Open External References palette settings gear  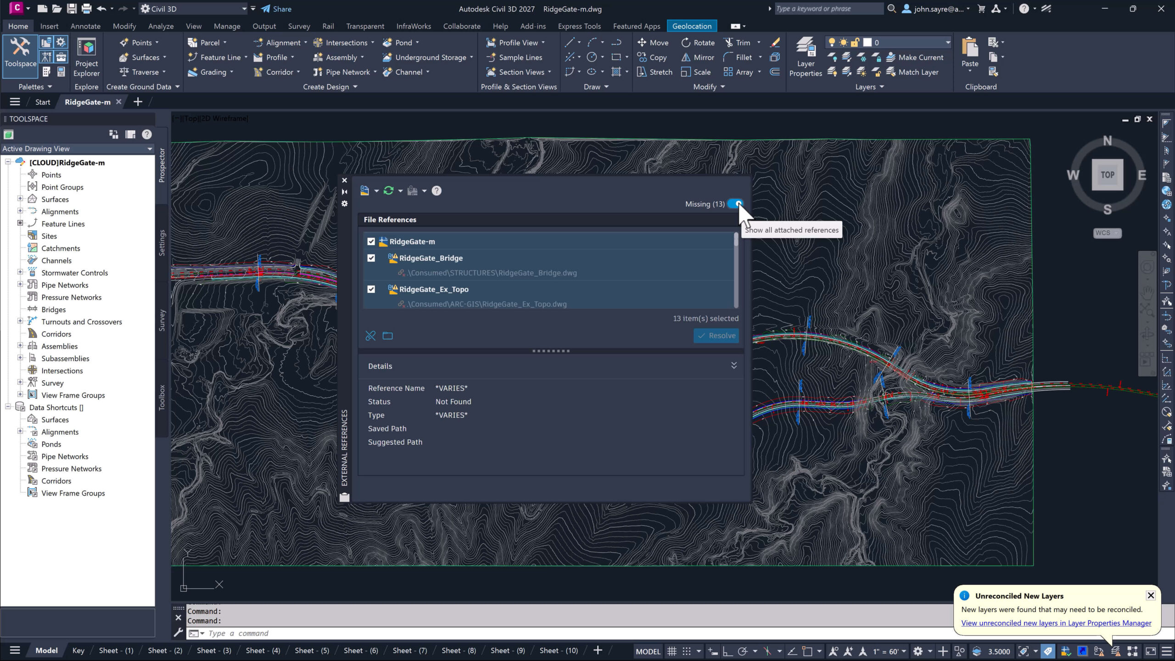pos(345,203)
